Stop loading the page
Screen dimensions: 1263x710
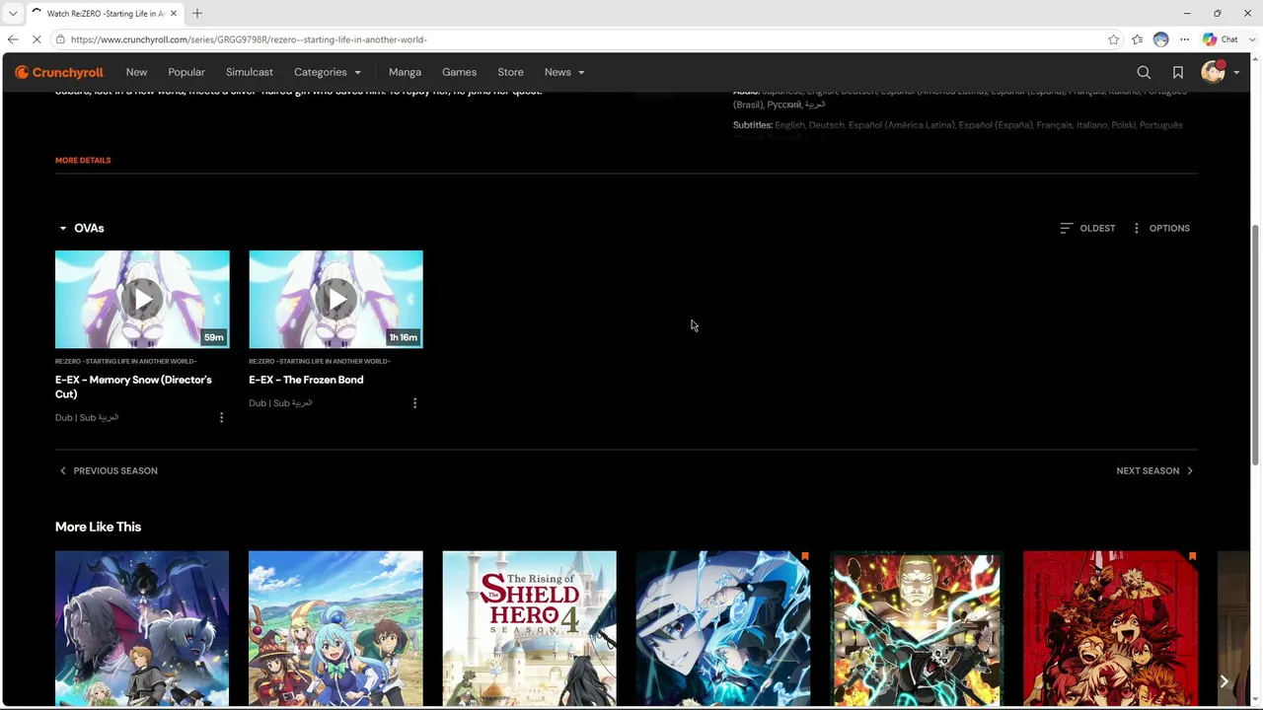(37, 39)
